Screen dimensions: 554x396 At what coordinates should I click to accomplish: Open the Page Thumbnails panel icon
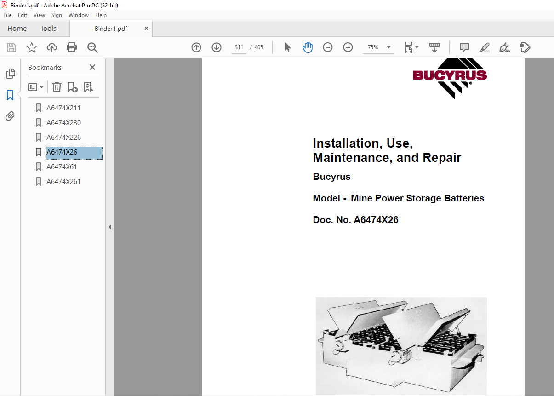click(10, 74)
